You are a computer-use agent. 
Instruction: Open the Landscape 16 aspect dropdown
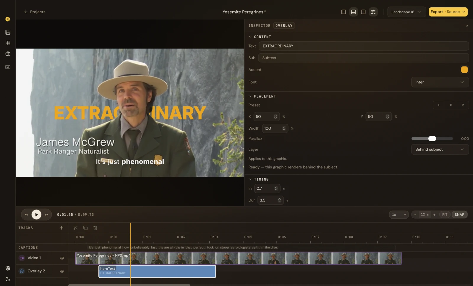(x=406, y=12)
